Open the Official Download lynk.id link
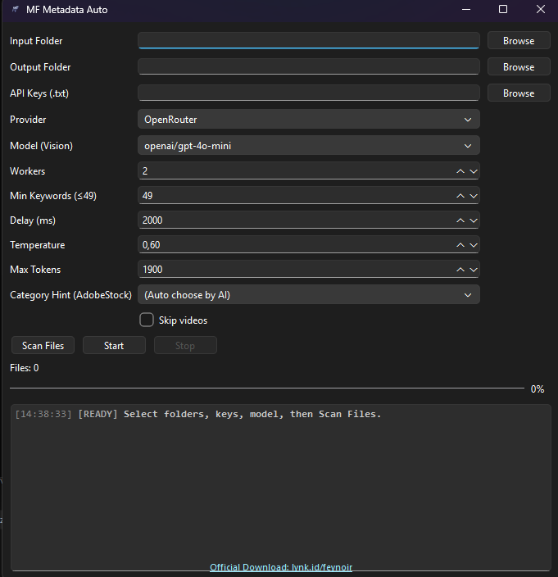This screenshot has height=577, width=558. click(281, 567)
